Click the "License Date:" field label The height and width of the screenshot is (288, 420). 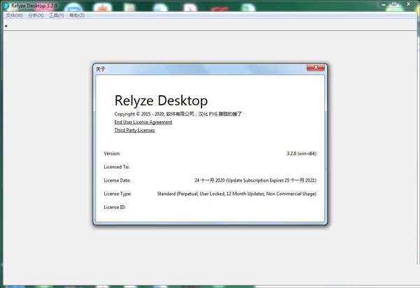(x=117, y=180)
